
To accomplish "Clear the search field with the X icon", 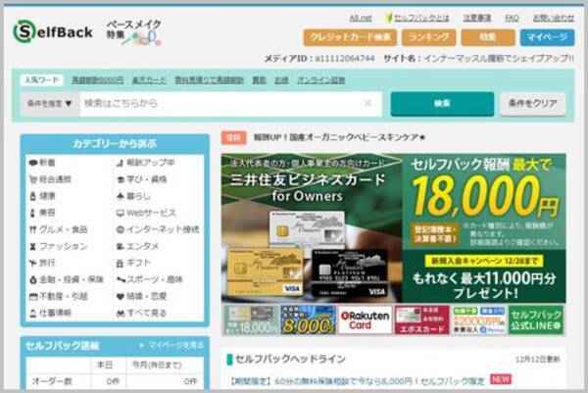I will point(367,103).
